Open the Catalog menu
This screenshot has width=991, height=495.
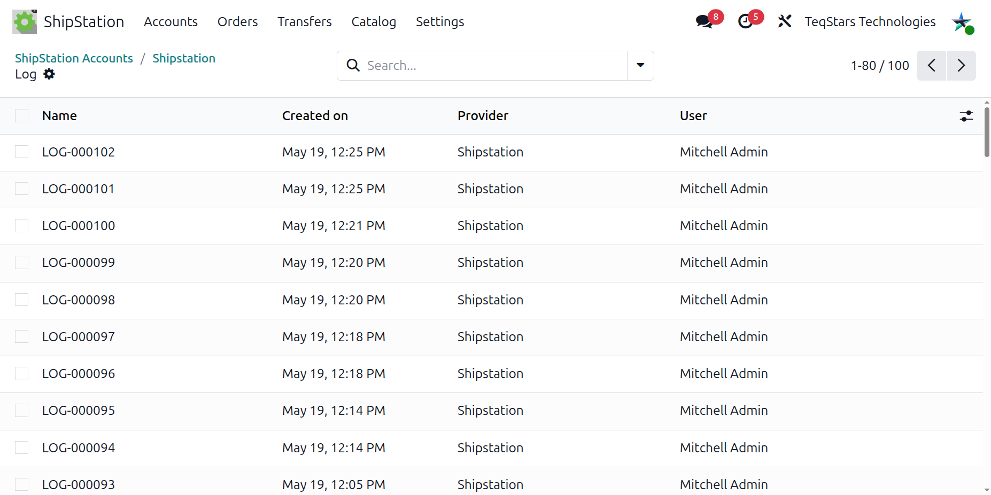(x=374, y=22)
